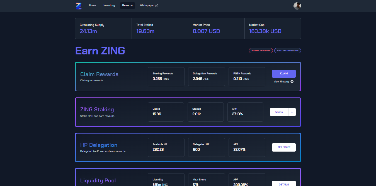Image resolution: width=376 pixels, height=186 pixels.
Task: Open TOP CONTRIBUTORS
Action: (288, 51)
